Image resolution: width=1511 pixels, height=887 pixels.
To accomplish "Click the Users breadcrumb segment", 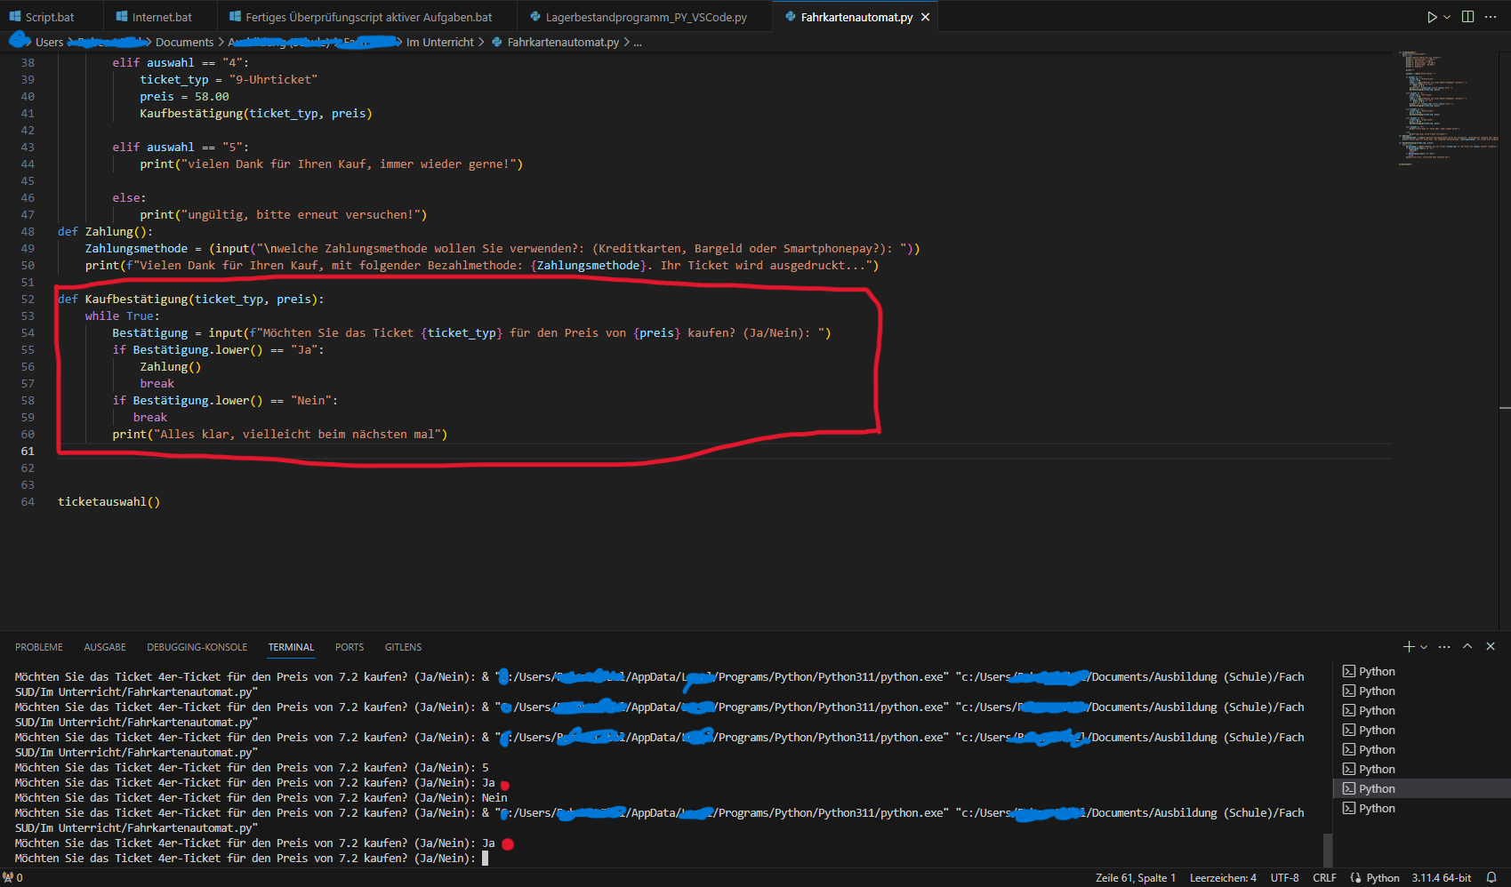I will [x=49, y=42].
